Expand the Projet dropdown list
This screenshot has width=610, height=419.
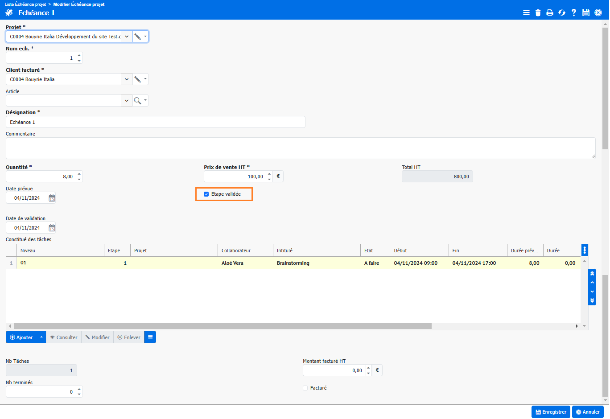(x=127, y=37)
